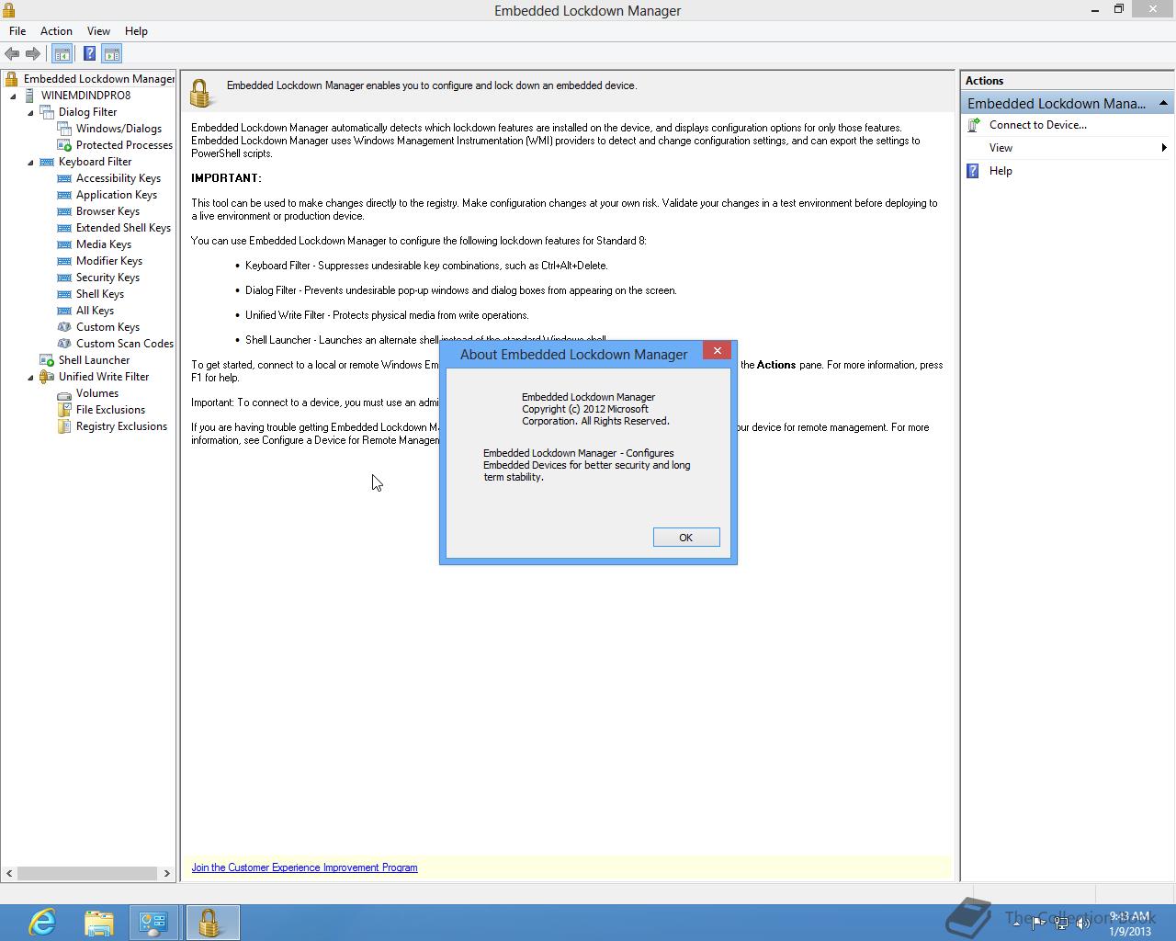The width and height of the screenshot is (1176, 941).
Task: Click the Custom Keys icon
Action: point(64,327)
